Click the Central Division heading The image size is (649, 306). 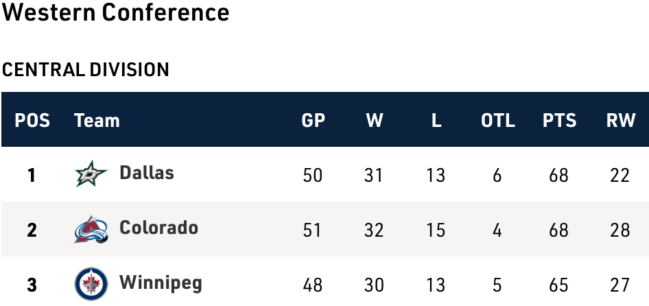tap(86, 69)
